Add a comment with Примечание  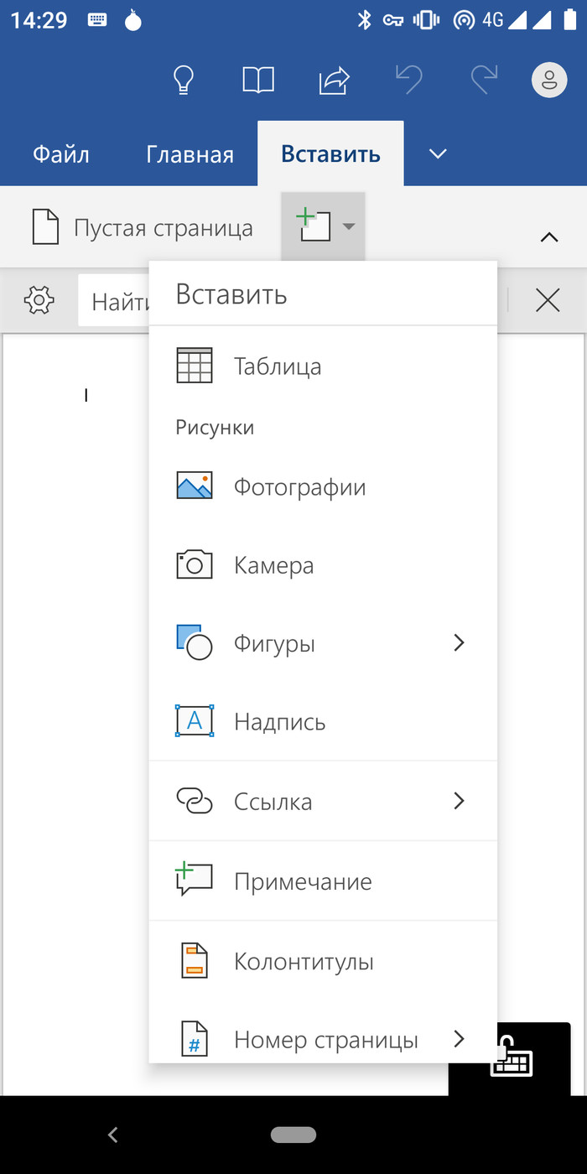[302, 881]
